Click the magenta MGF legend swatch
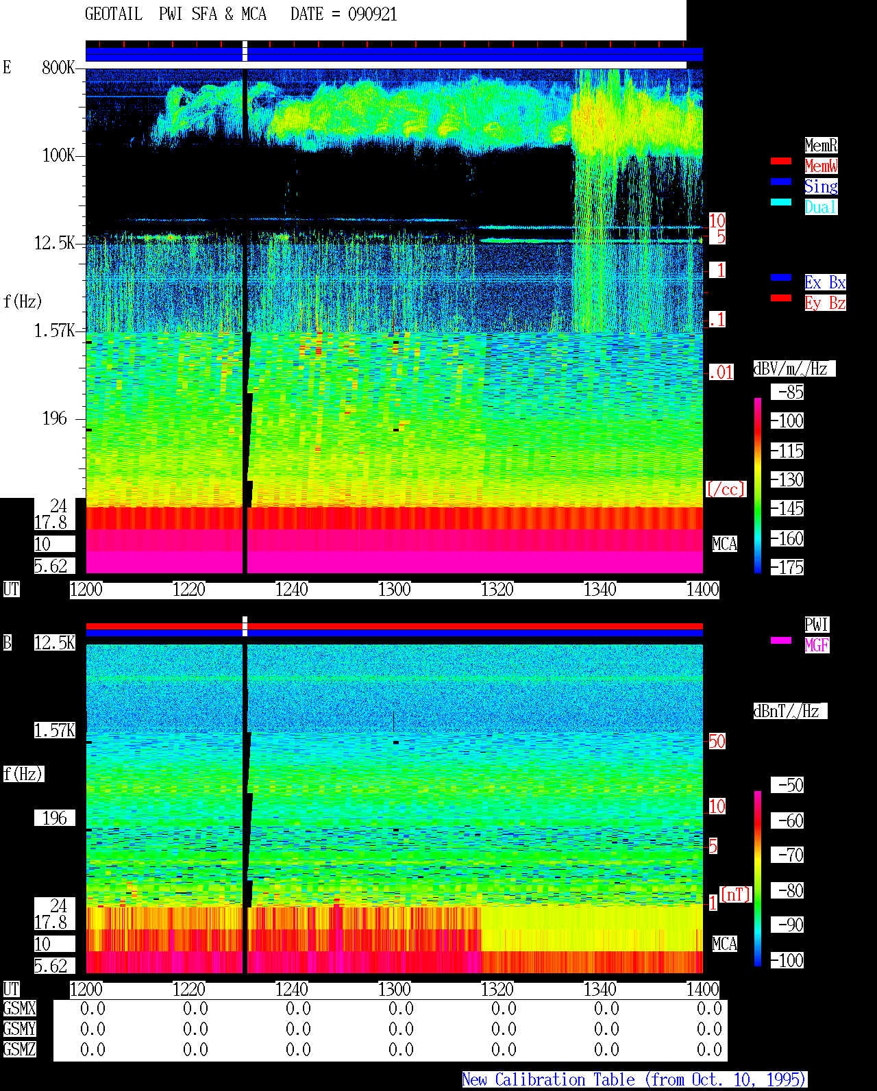 (x=781, y=640)
